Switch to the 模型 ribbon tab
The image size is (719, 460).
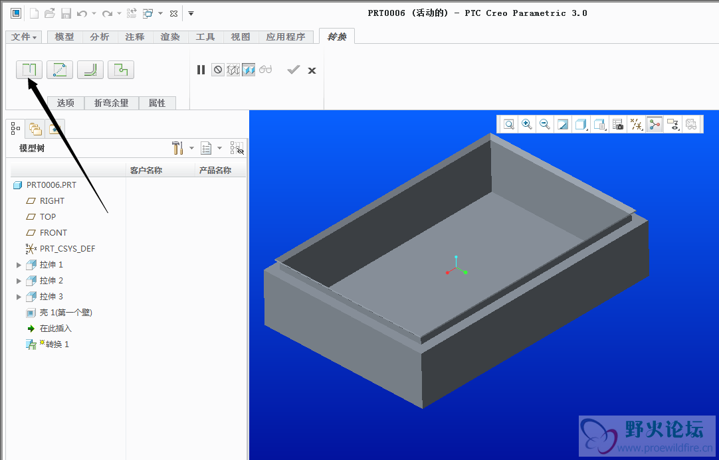pos(64,37)
